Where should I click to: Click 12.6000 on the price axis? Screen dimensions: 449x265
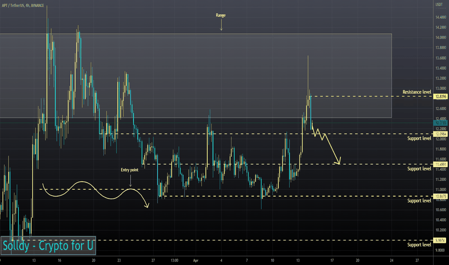click(441, 108)
